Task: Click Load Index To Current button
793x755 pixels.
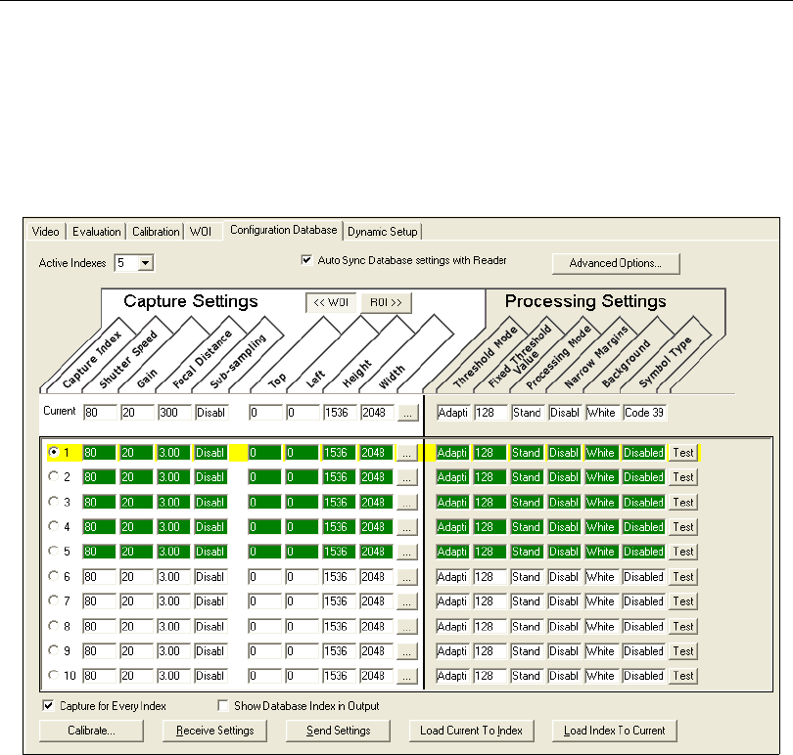Action: 615,731
